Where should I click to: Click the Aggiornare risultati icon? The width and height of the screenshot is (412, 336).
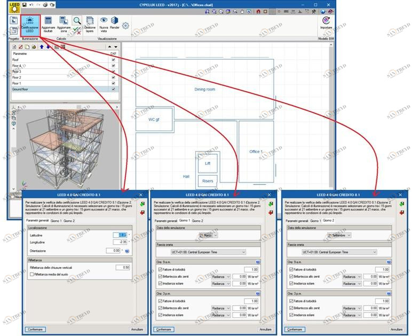pyautogui.click(x=48, y=23)
